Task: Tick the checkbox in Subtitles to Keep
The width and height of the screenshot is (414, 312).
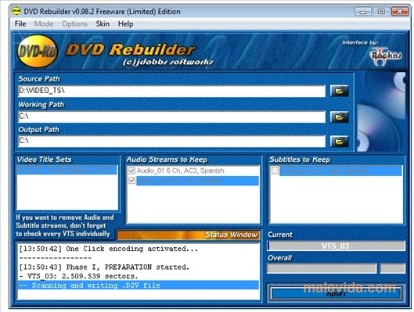Action: [275, 170]
